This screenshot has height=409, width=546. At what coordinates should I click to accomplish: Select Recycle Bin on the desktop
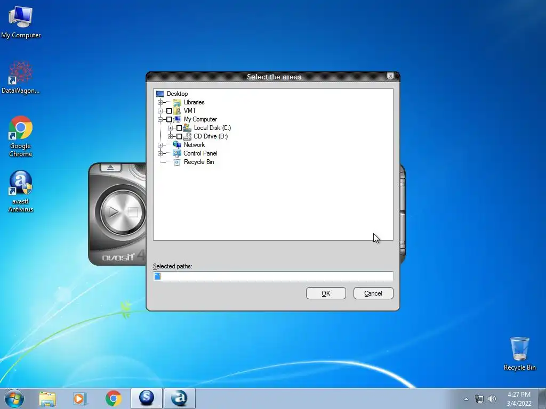[x=519, y=354]
